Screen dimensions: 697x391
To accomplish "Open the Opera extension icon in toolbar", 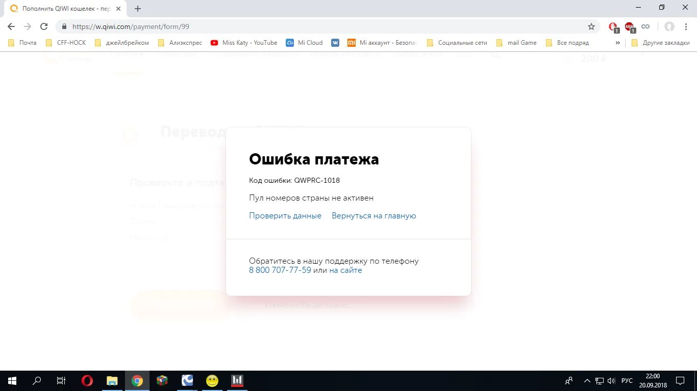I will point(614,27).
